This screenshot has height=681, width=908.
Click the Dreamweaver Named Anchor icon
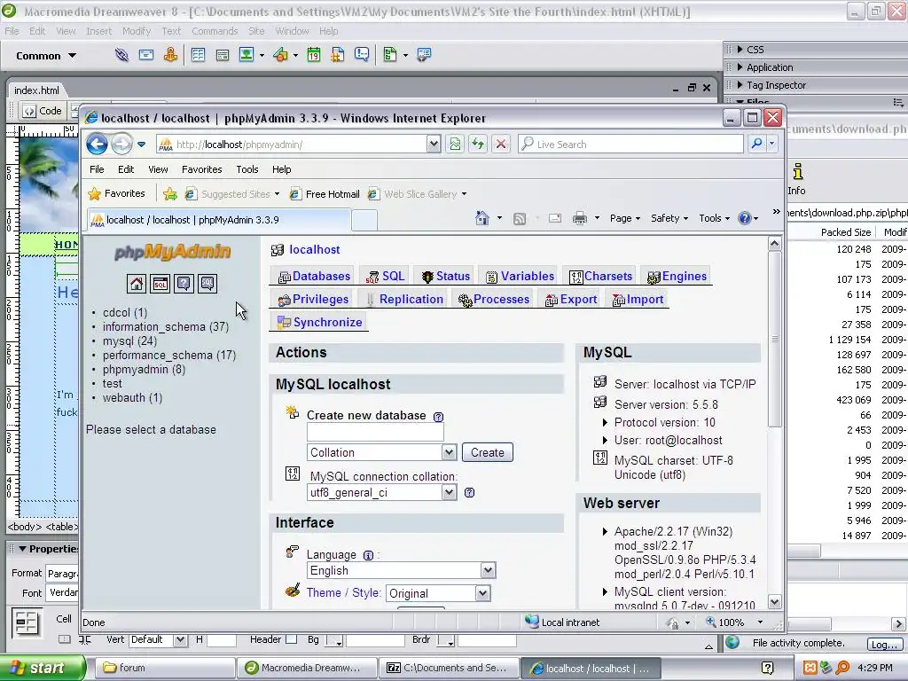click(x=170, y=55)
